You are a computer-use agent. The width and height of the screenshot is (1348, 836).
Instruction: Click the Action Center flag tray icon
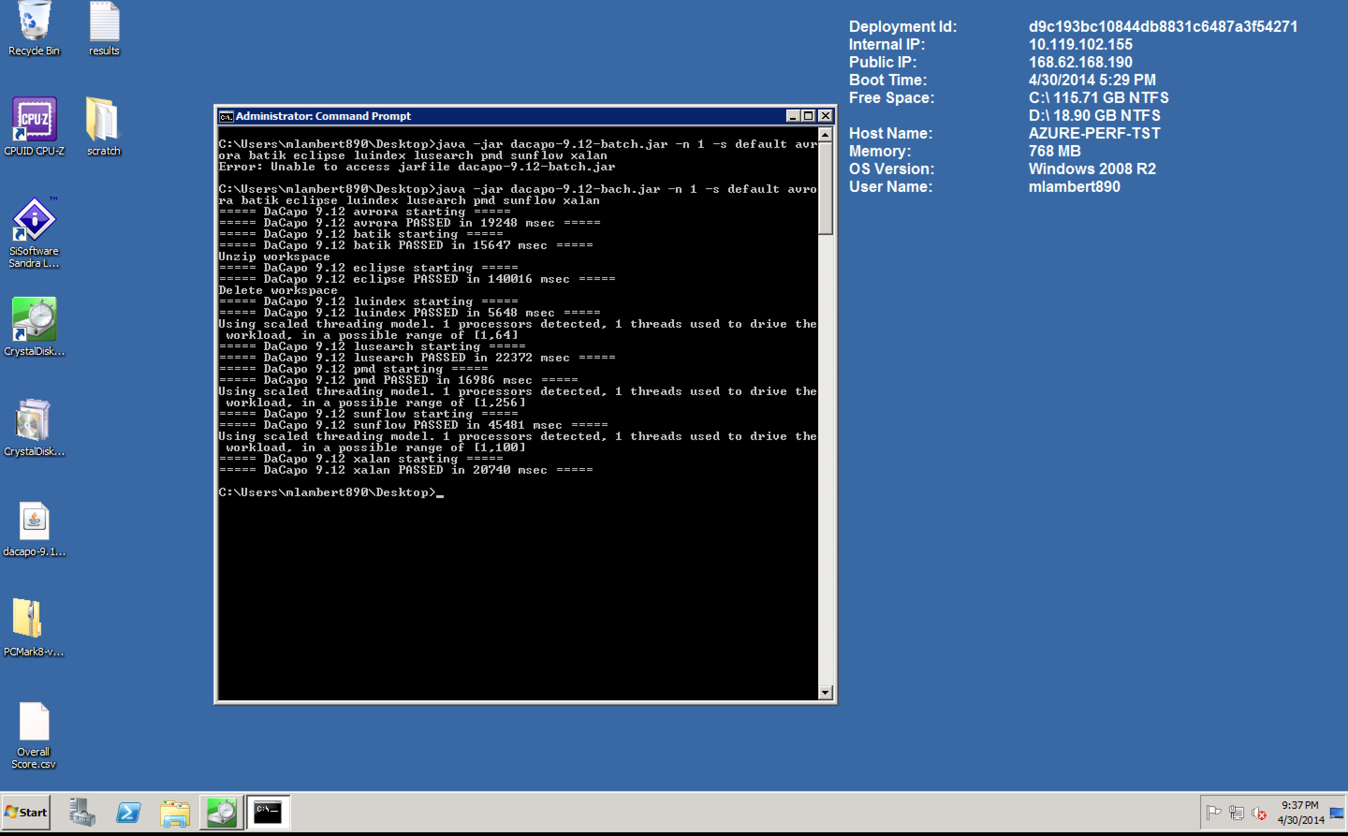1214,812
